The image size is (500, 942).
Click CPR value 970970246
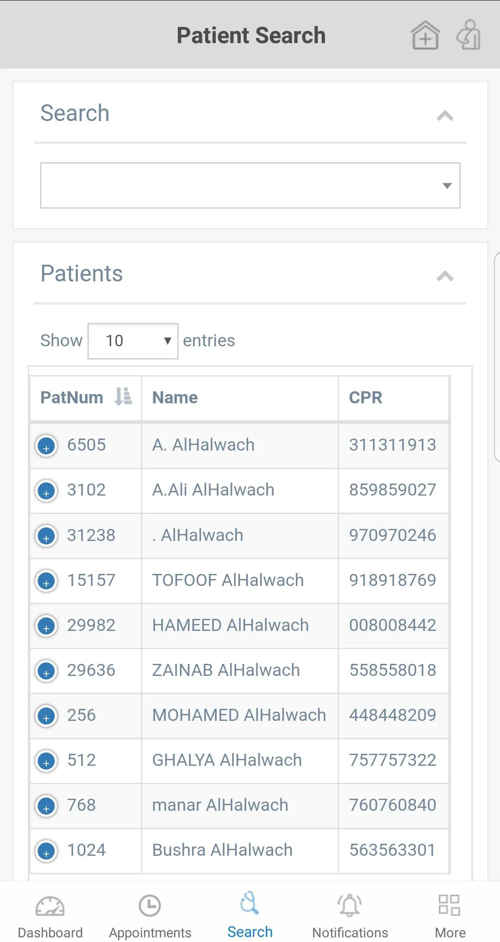coord(393,535)
